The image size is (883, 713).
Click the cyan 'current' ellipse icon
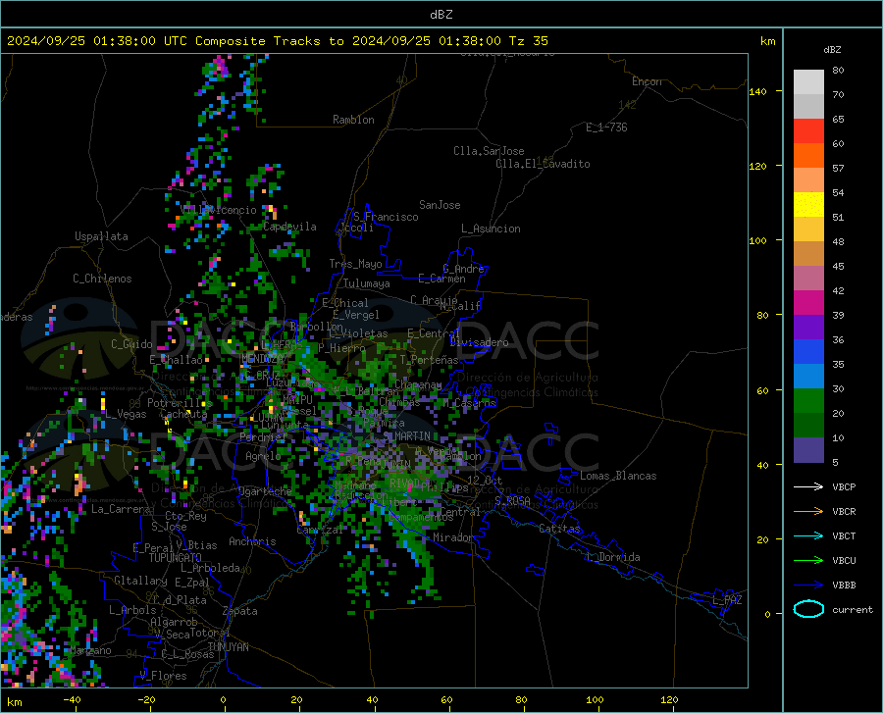tap(808, 609)
